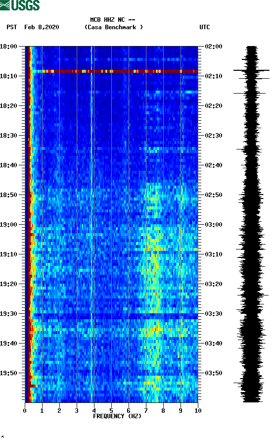273x442 pixels.
Task: Click the '03:30' UTC time label
Action: [x=214, y=314]
